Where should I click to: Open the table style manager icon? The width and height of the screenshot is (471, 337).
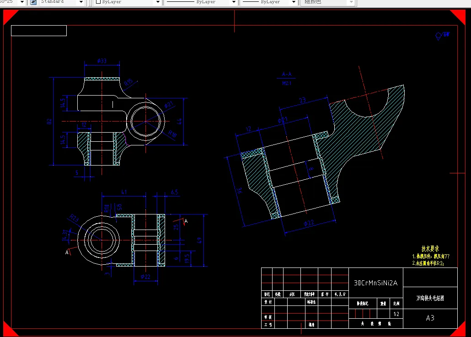coord(33,2)
